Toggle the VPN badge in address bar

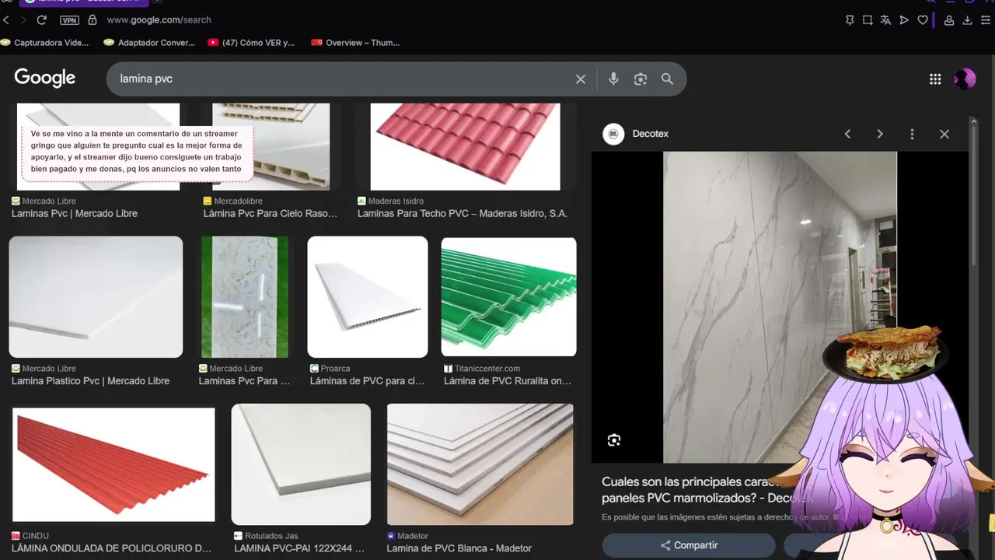click(x=69, y=20)
